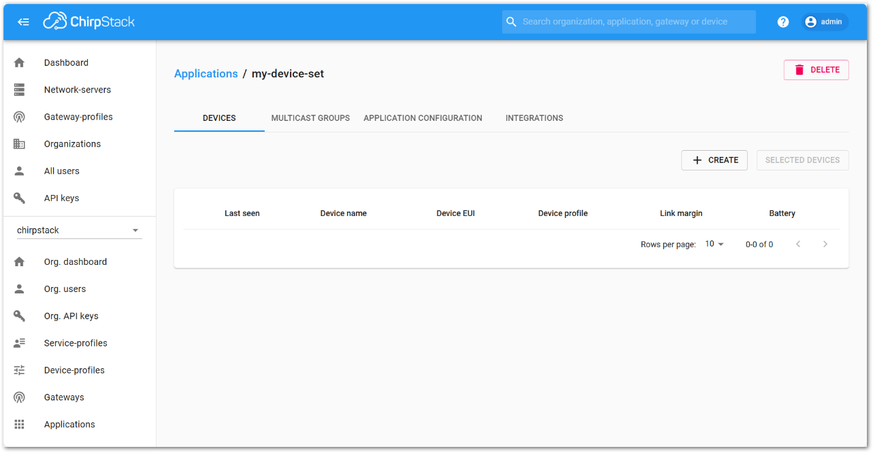Select the Integrations tab

pos(534,118)
